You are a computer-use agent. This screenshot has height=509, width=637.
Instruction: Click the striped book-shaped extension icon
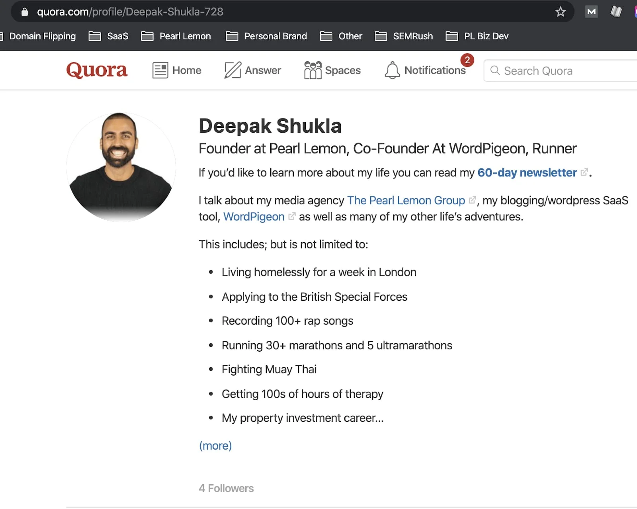(x=616, y=12)
